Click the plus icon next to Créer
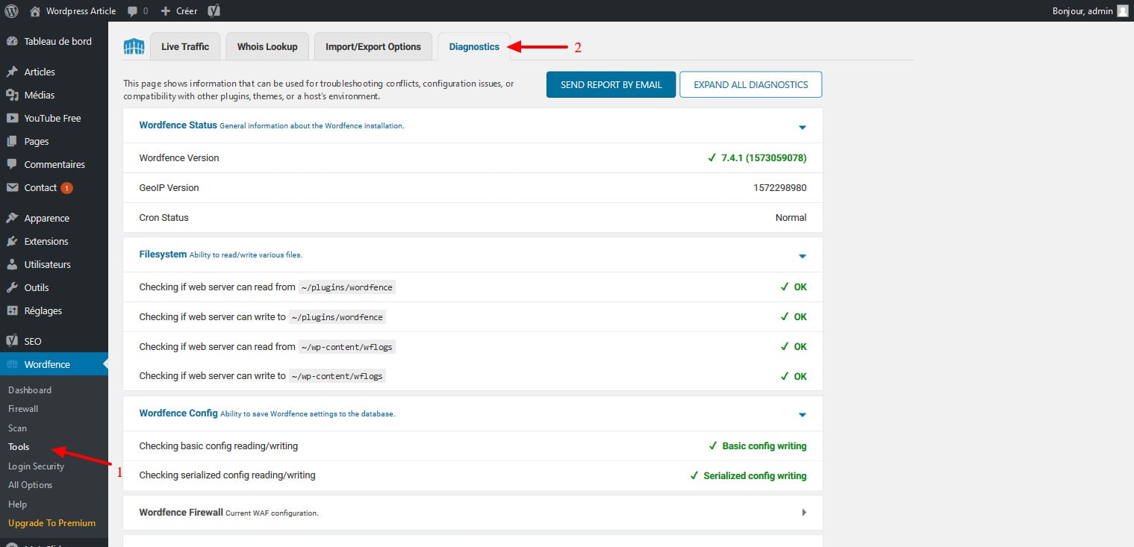1134x547 pixels. pos(166,11)
